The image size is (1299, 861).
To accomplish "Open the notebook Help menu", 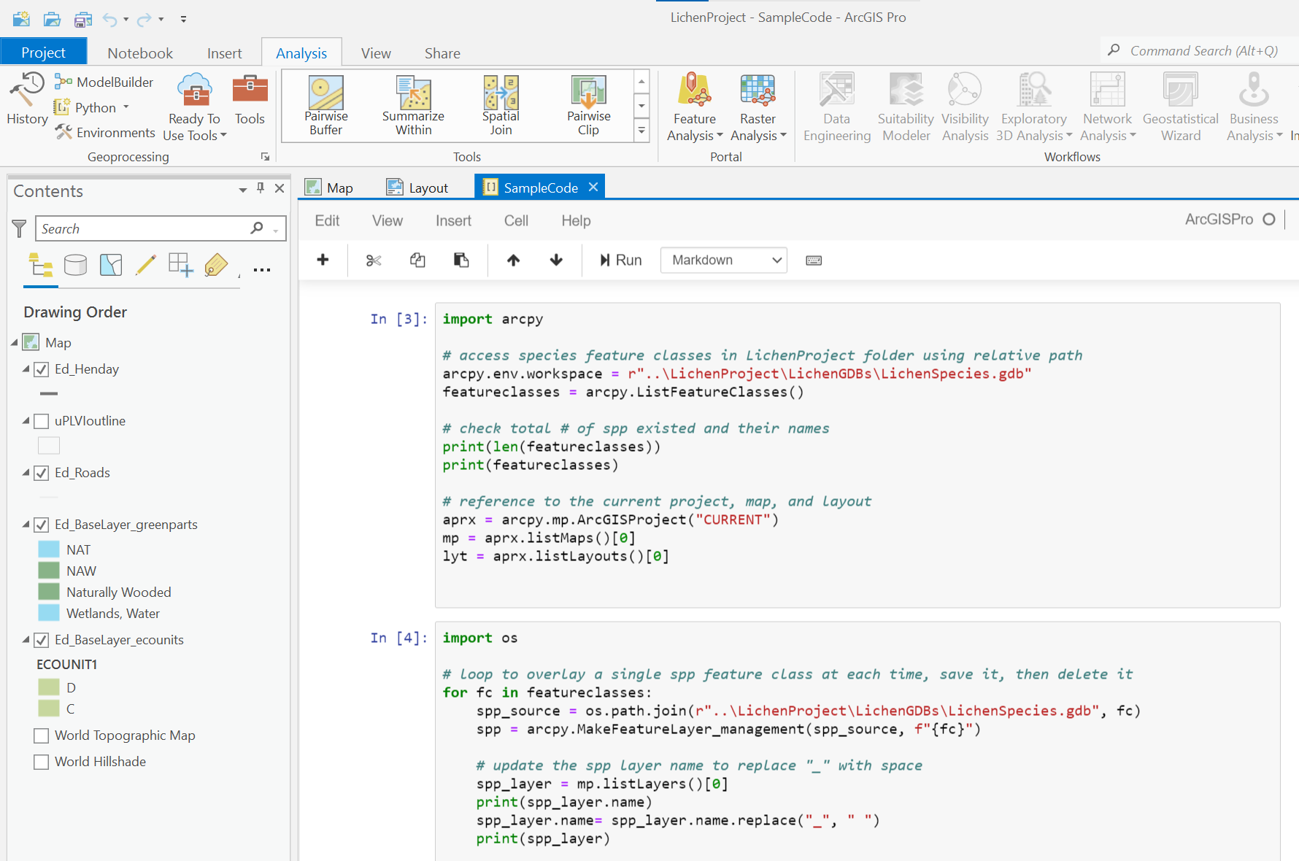I will pos(576,221).
